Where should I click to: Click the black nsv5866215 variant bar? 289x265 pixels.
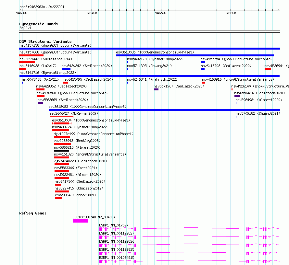pos(62,151)
